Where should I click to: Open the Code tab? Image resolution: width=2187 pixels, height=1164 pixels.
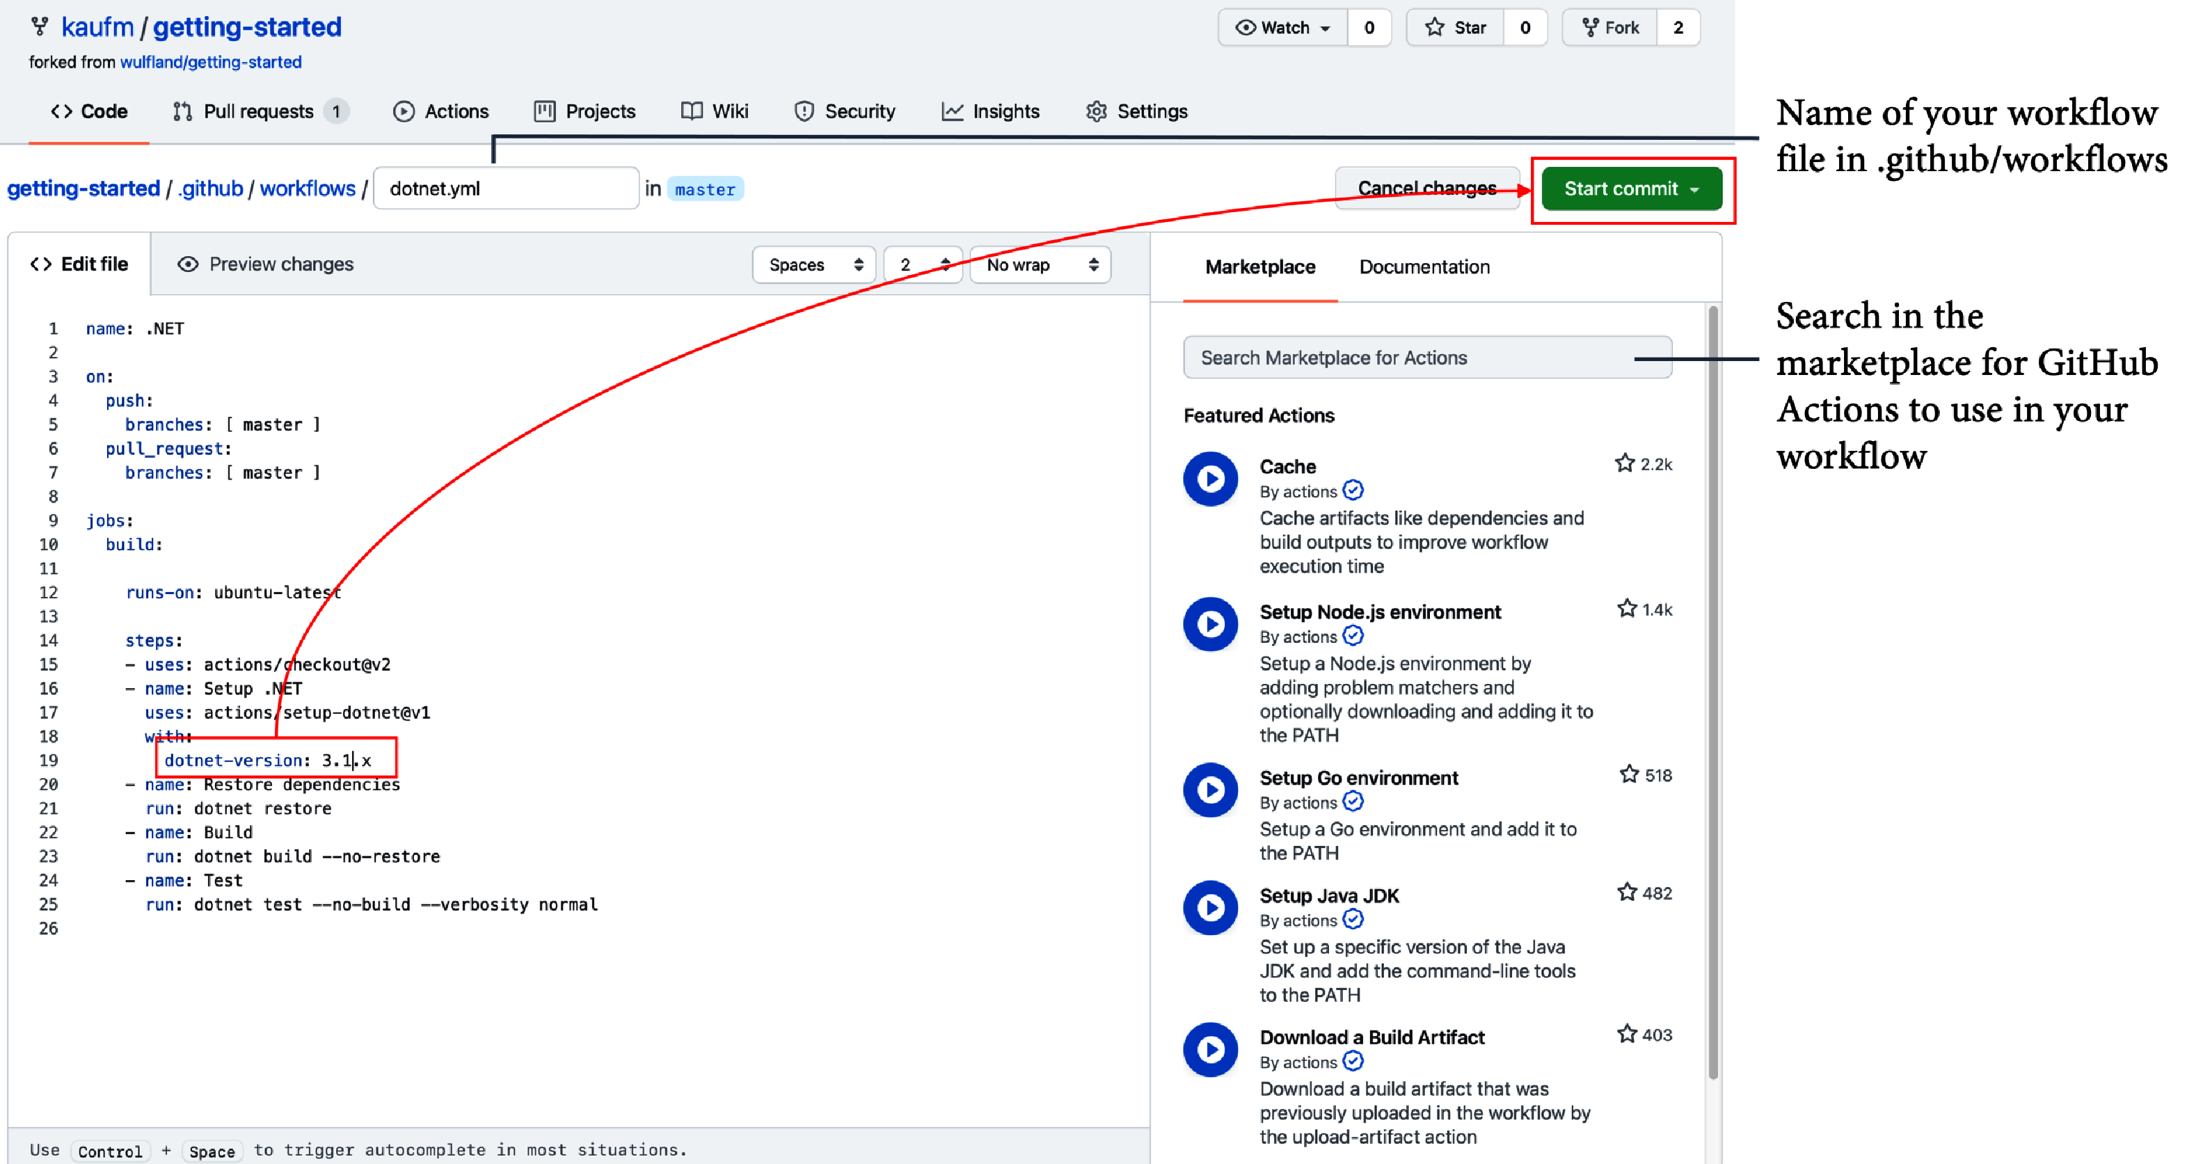click(89, 111)
